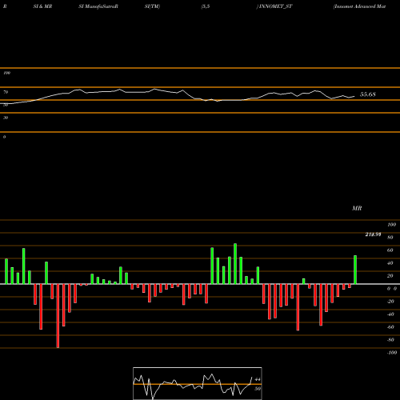
Task: Select the MR panel title
Action: tap(357, 208)
